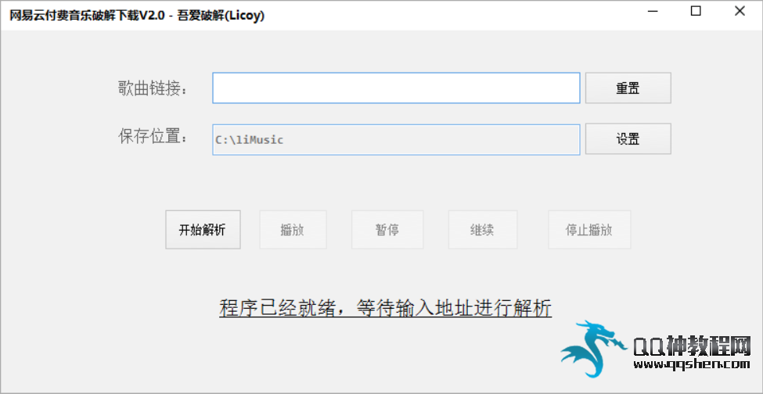Close the window

tap(740, 11)
